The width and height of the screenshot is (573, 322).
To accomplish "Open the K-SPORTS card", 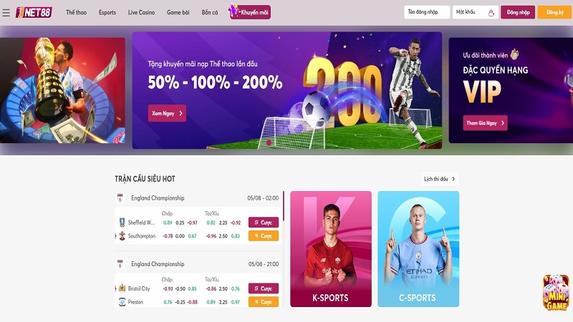I will coord(331,249).
